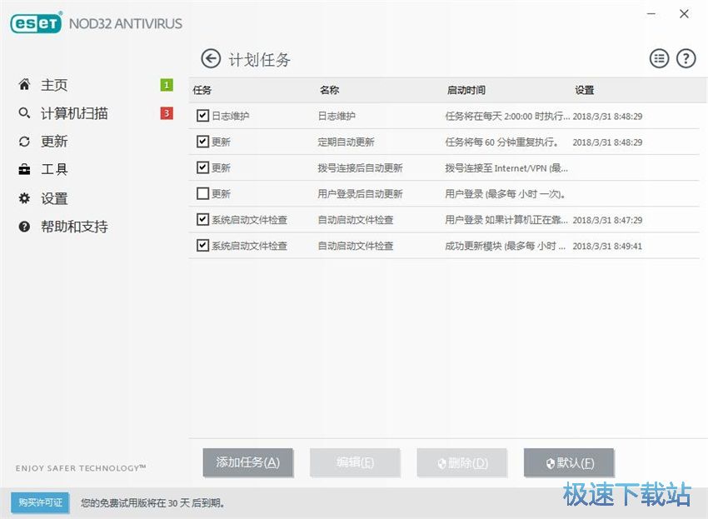Click the 拨号连接至 Internet/VPN schedule text
The image size is (708, 519).
(506, 168)
